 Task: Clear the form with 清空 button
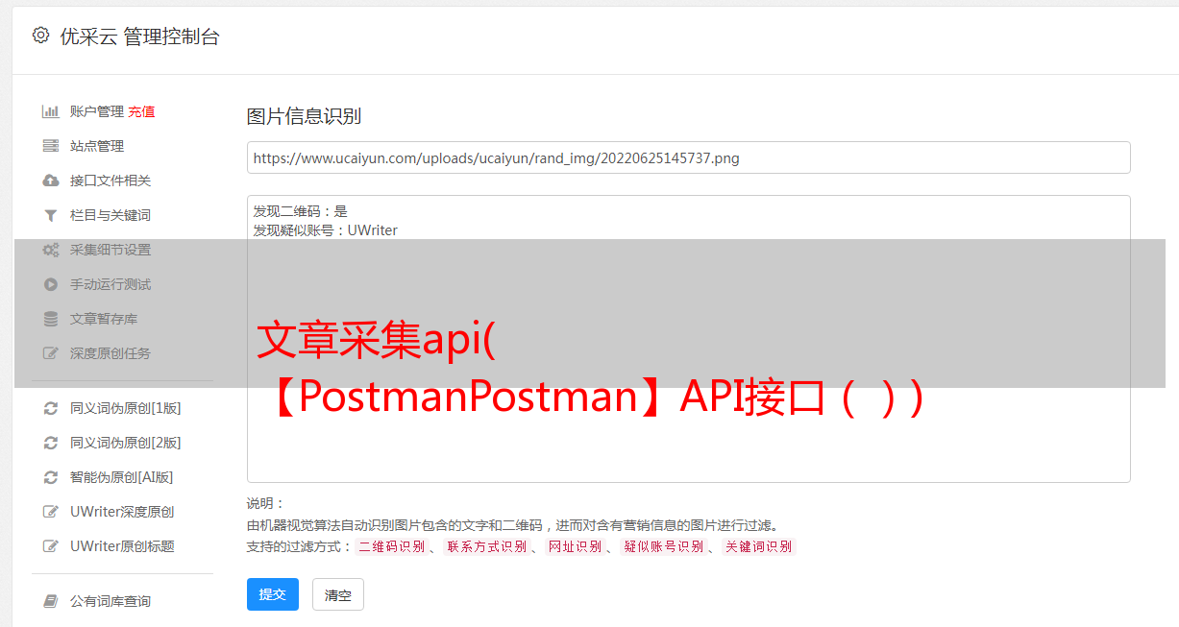(338, 594)
